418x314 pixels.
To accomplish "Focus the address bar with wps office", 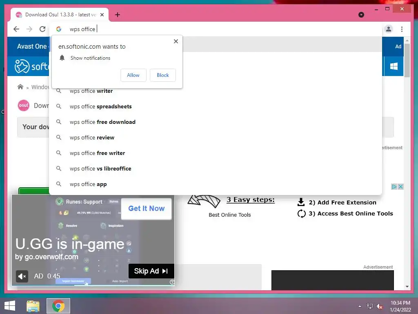I will [216, 29].
